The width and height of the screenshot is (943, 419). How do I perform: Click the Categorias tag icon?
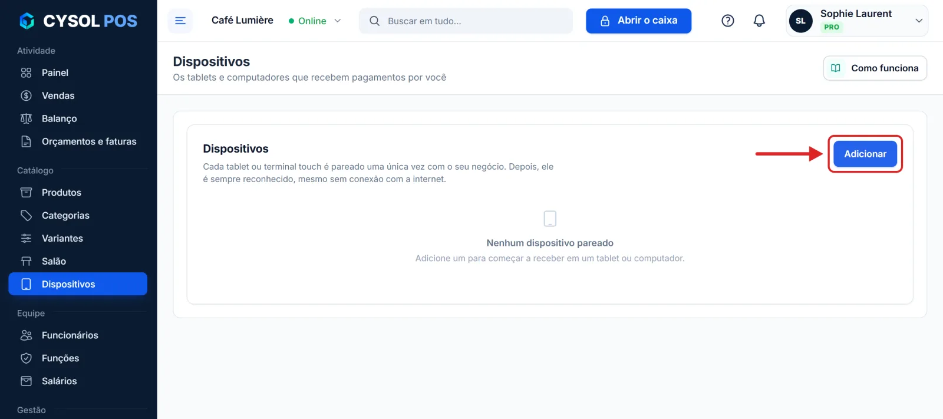(26, 216)
